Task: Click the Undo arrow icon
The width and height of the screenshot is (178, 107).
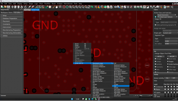Action: 22,7
